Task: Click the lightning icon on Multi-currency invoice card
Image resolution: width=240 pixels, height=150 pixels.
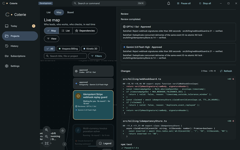Action: pyautogui.click(x=78, y=130)
